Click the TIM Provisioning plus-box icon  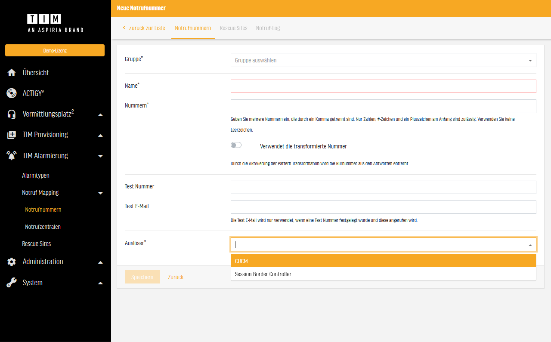(x=12, y=135)
